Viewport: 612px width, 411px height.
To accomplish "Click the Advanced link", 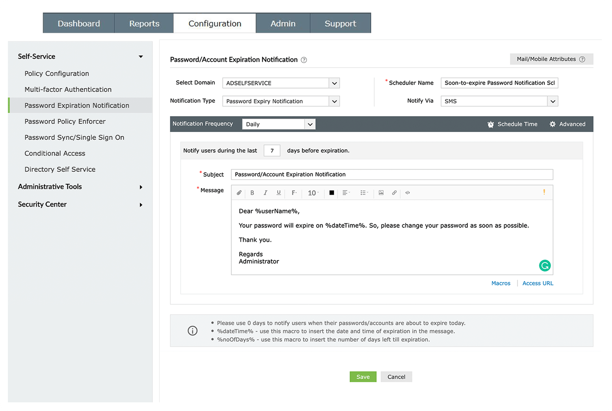I will tap(572, 124).
